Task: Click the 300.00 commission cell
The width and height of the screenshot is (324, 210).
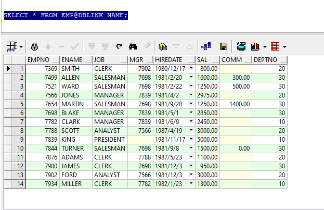Action: [x=236, y=78]
